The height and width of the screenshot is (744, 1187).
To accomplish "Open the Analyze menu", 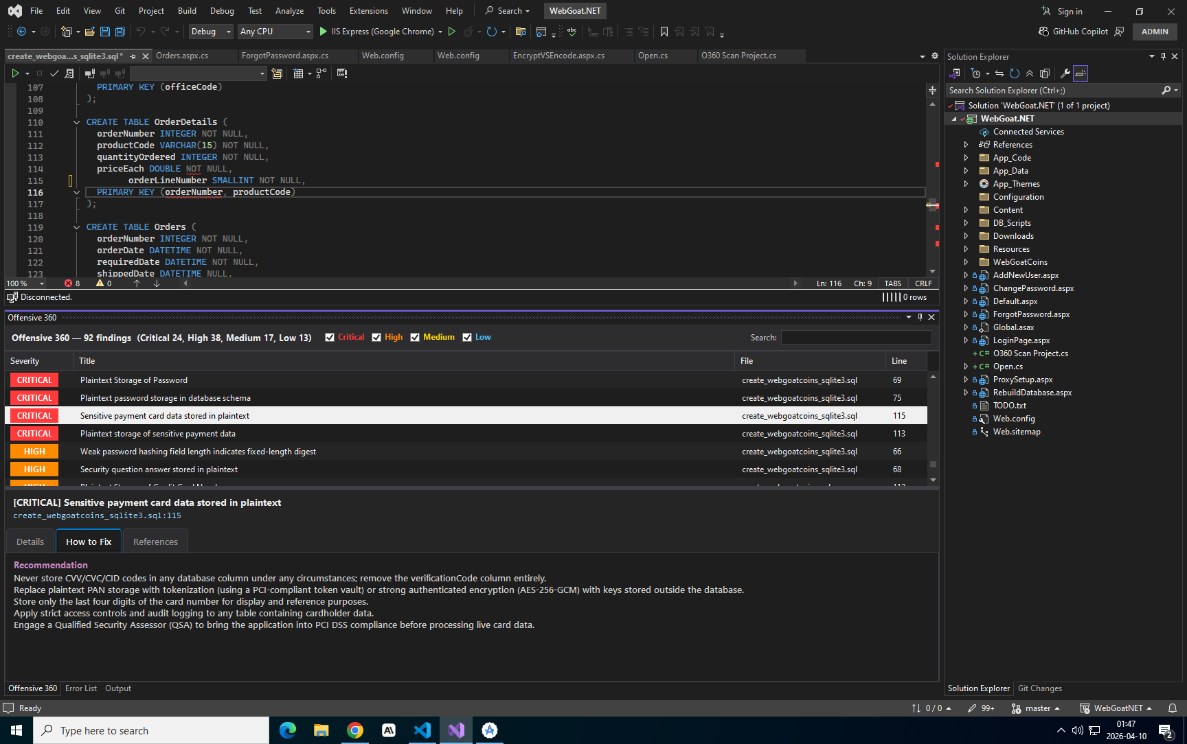I will pos(289,11).
